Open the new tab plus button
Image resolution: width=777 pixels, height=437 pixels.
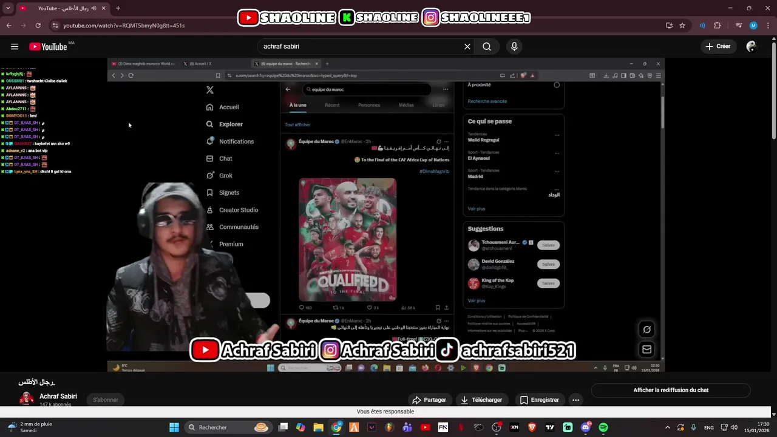coord(118,8)
